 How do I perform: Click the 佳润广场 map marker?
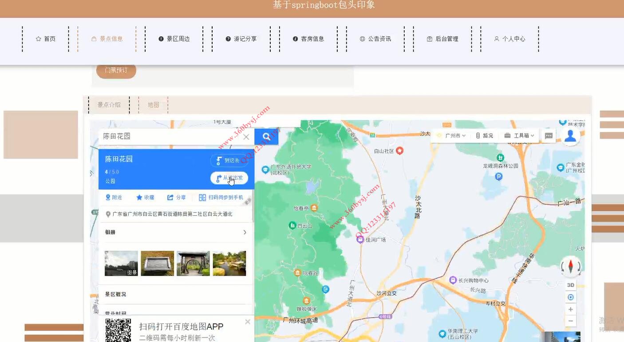pos(360,240)
